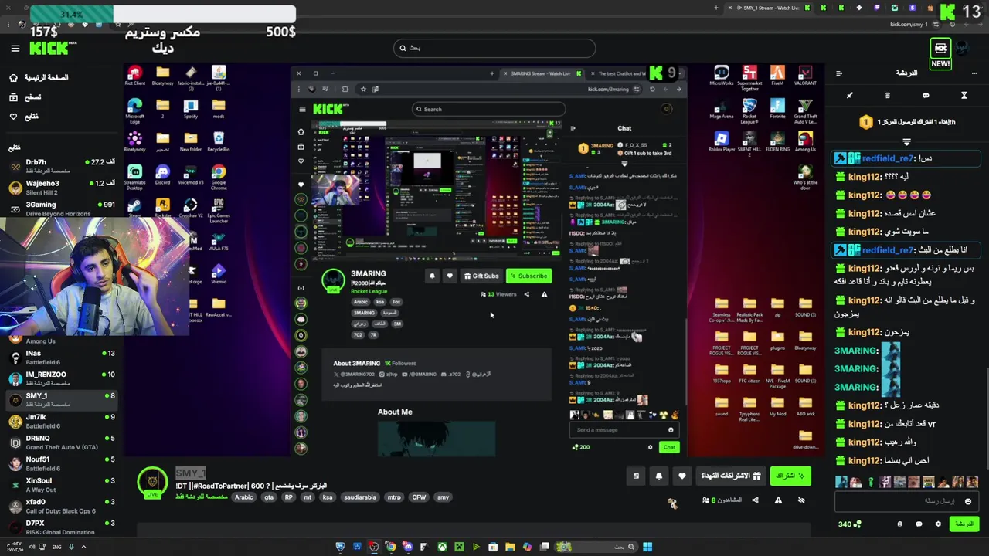Click the Gift Subs (الاشتراكات المُهداة) button under the stream
Screen dimensions: 989x556
[730, 476]
